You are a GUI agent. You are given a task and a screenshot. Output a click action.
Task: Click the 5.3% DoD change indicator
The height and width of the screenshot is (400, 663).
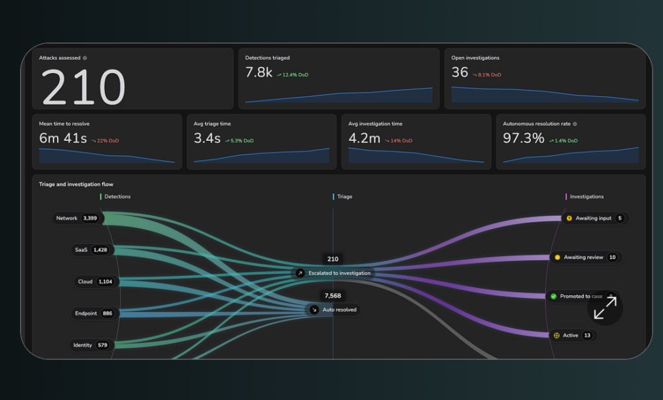tap(240, 141)
